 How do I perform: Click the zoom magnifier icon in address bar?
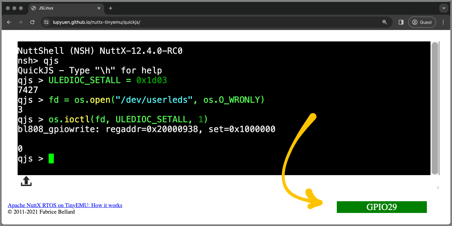pos(385,22)
